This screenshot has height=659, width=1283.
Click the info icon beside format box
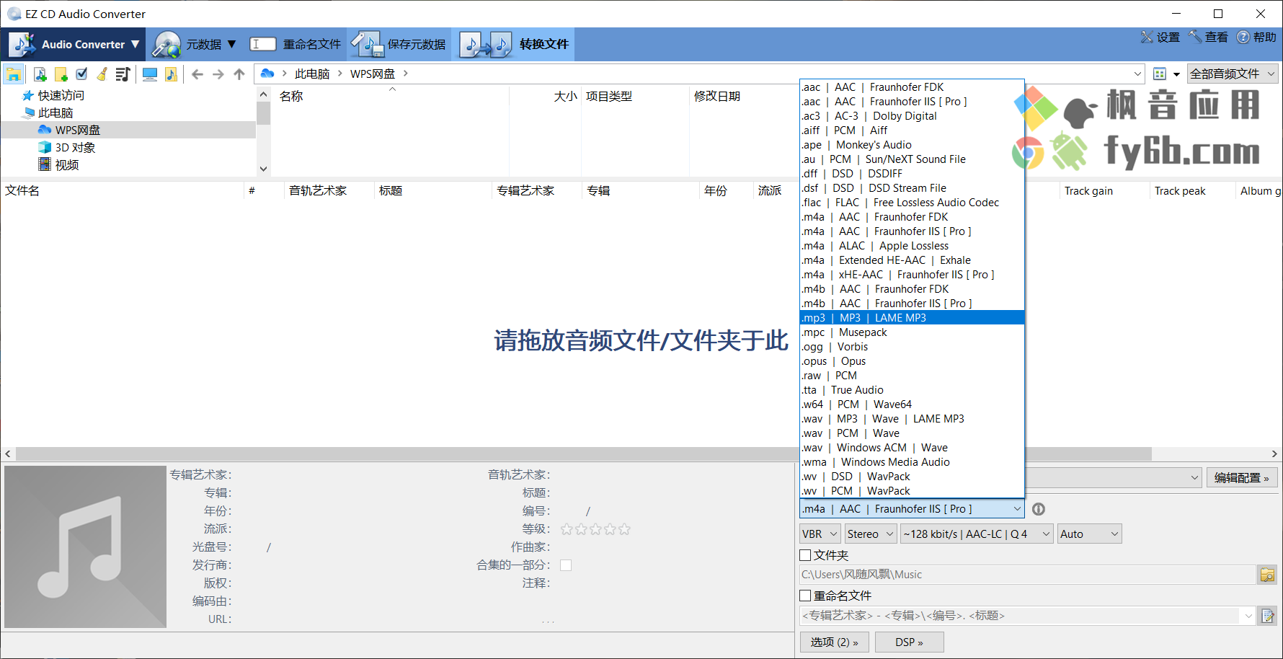coord(1039,509)
